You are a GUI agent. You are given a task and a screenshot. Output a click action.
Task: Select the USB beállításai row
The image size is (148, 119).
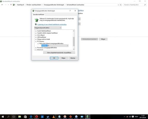pyautogui.click(x=41, y=37)
